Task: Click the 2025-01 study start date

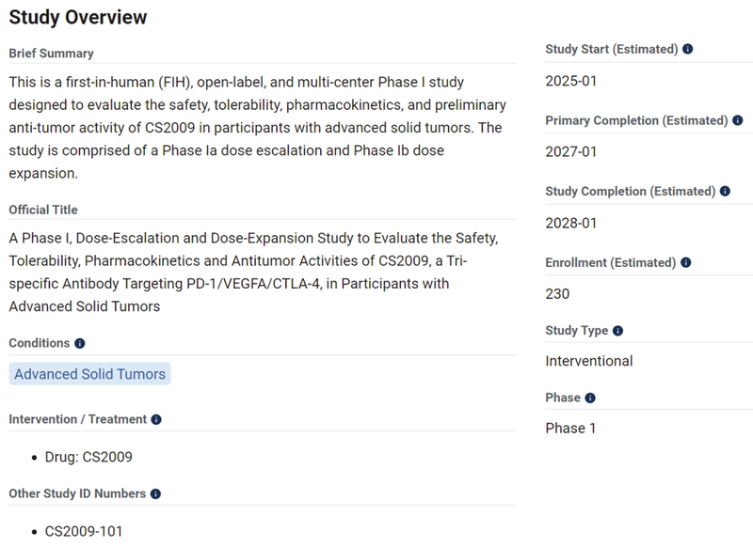Action: click(570, 81)
